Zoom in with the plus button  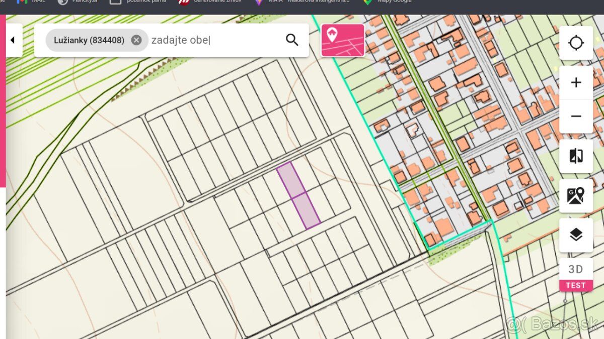tap(576, 82)
